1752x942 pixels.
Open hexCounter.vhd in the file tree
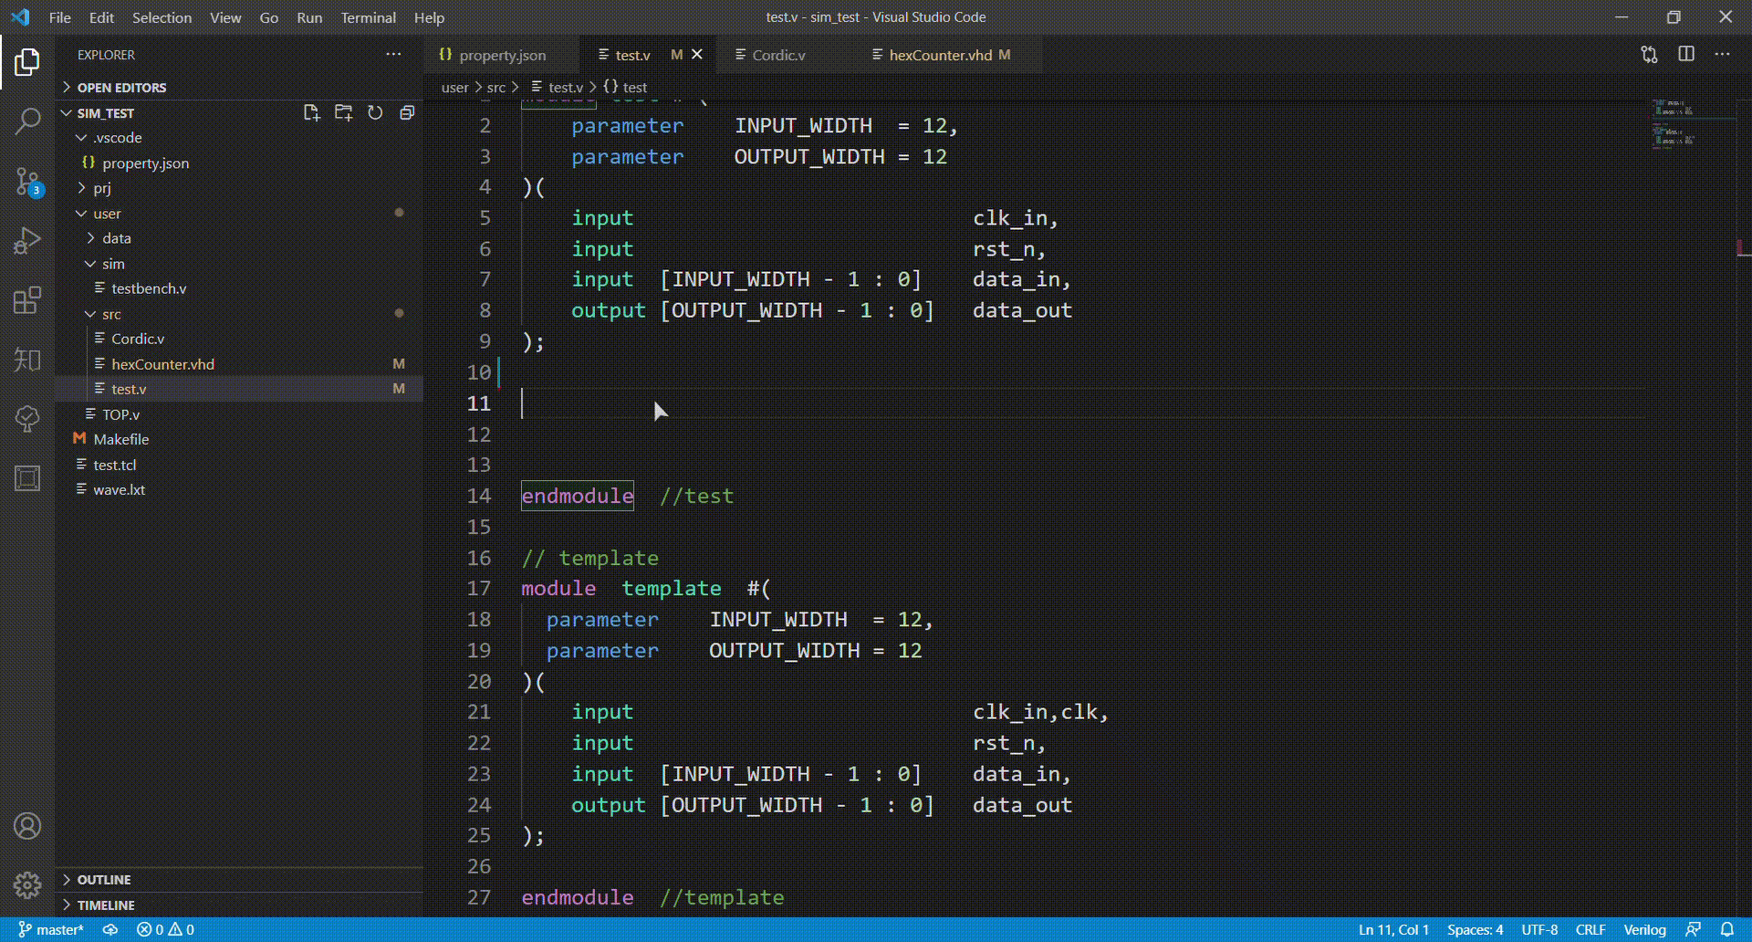pyautogui.click(x=239, y=364)
